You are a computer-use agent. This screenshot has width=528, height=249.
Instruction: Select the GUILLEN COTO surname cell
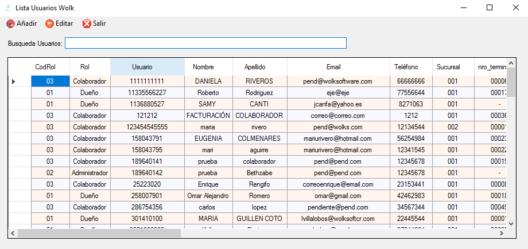click(259, 219)
